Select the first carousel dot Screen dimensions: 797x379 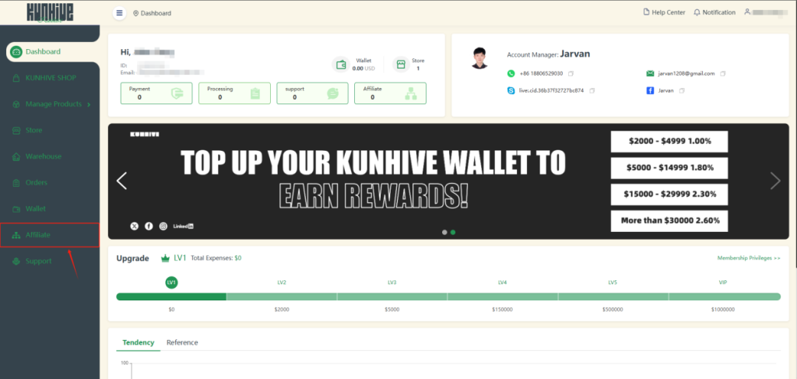[444, 232]
